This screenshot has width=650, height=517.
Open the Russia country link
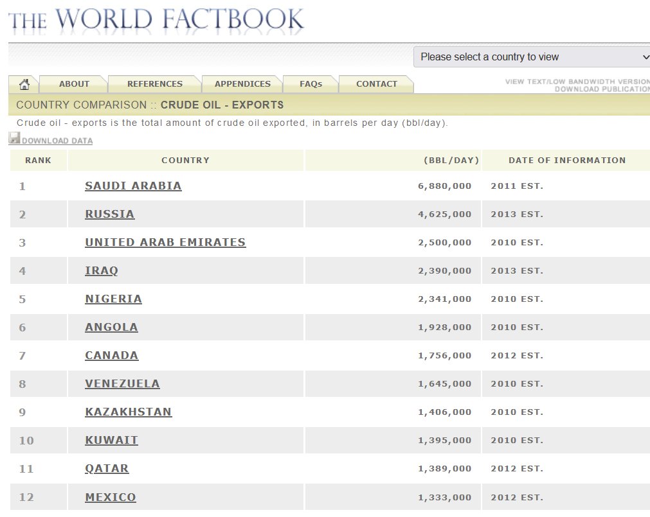[x=110, y=215]
